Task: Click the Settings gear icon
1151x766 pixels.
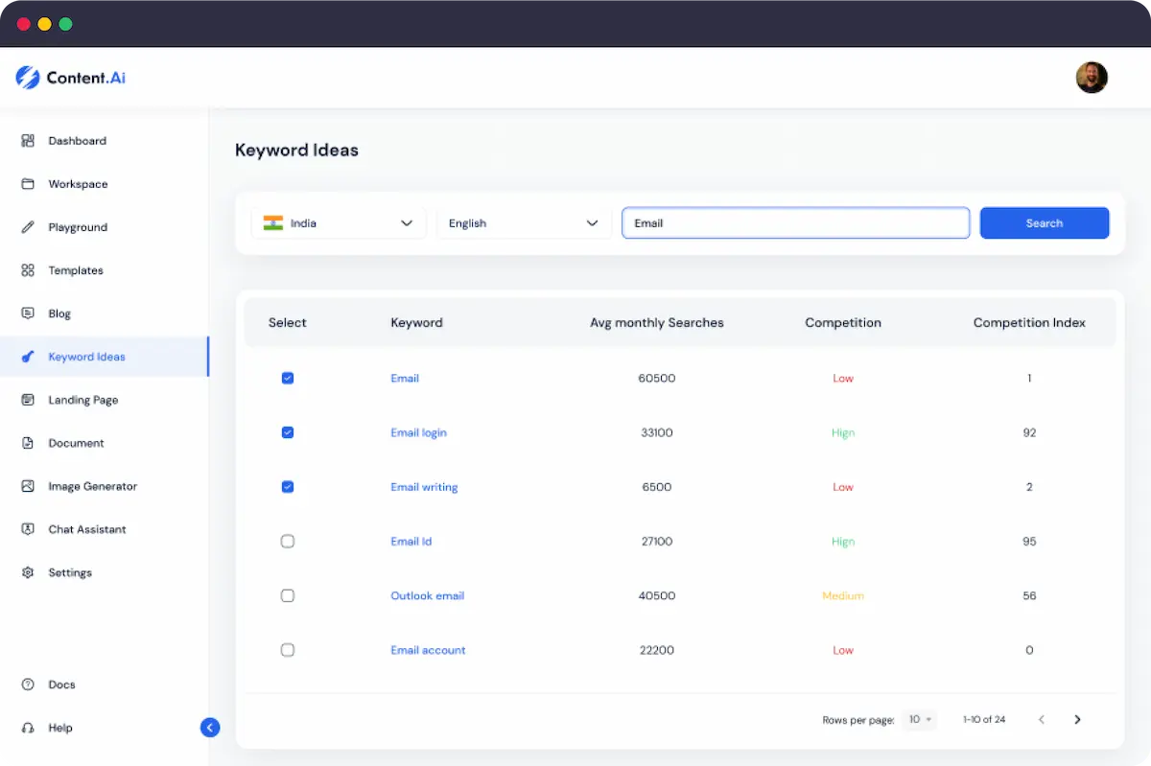Action: tap(28, 572)
